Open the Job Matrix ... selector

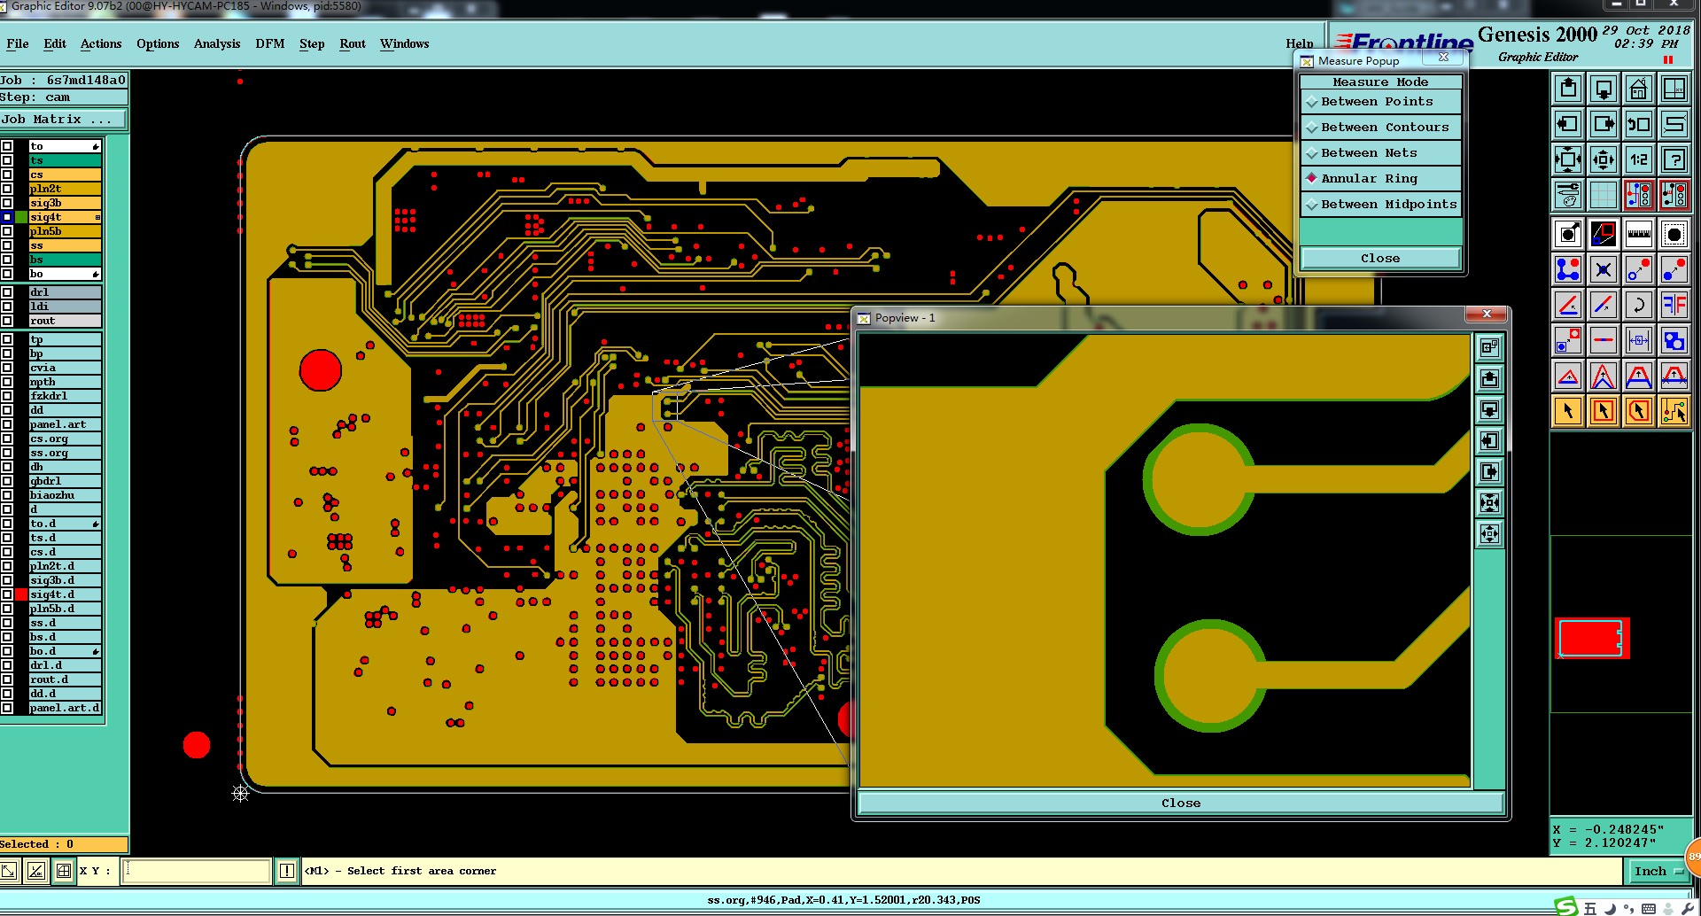pyautogui.click(x=63, y=120)
